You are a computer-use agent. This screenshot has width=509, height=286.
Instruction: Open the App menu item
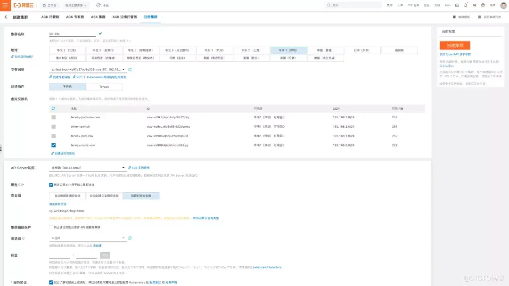(x=448, y=5)
